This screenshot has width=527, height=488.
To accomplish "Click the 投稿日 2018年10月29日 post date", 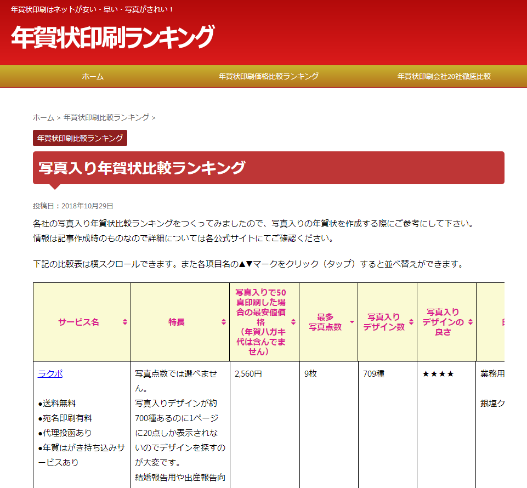I will [73, 206].
